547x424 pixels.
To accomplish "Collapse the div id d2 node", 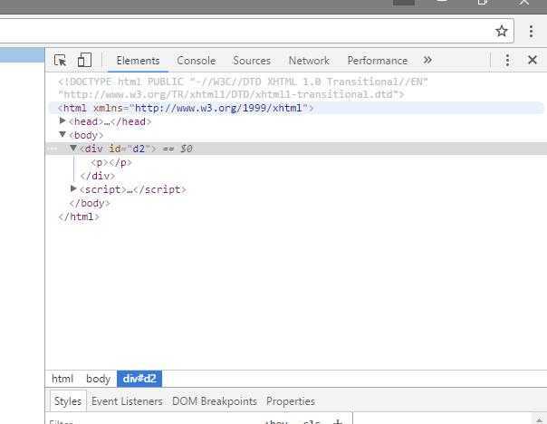I will [x=73, y=148].
